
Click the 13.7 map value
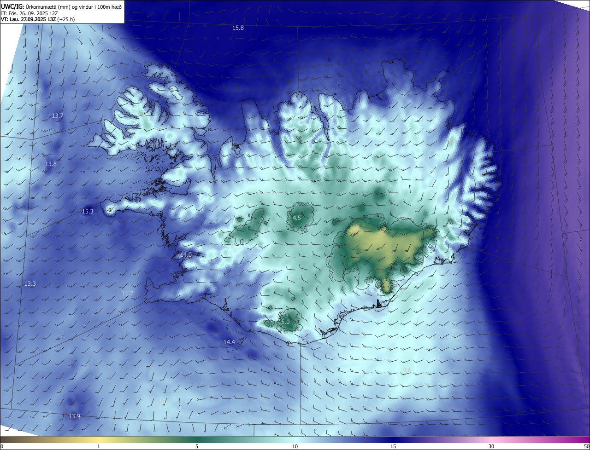point(58,116)
